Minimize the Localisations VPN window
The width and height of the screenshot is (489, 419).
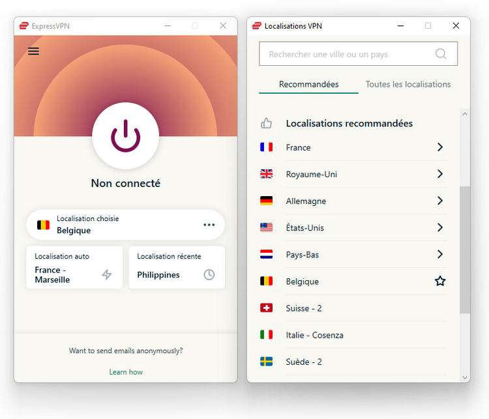click(400, 26)
